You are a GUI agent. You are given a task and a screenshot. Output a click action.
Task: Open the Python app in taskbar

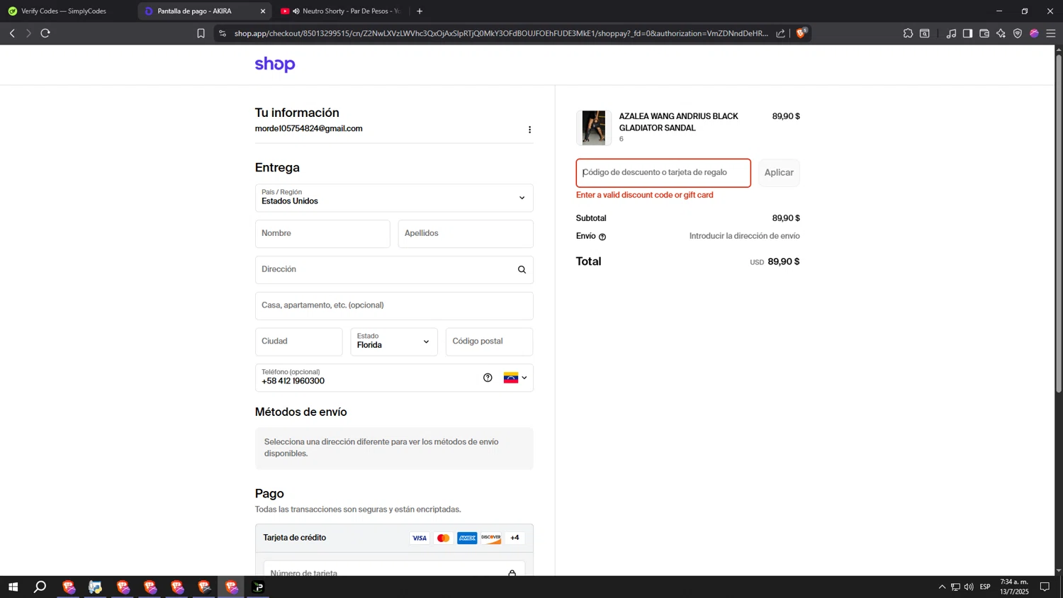96,587
